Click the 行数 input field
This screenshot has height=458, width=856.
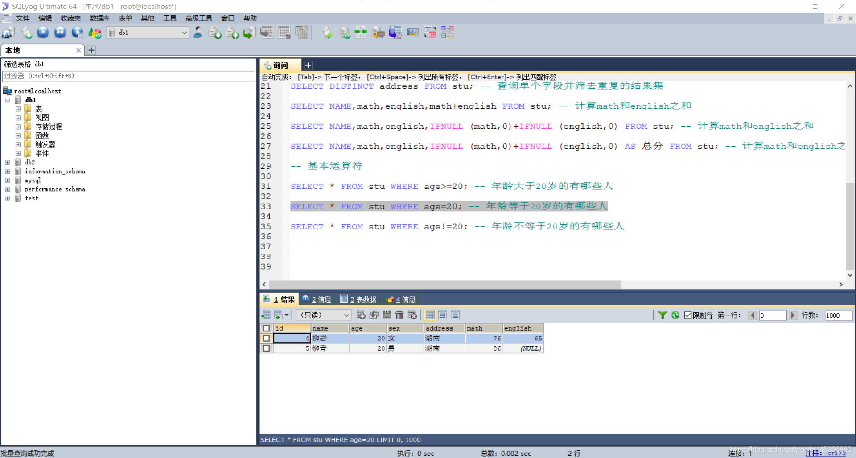[x=838, y=315]
